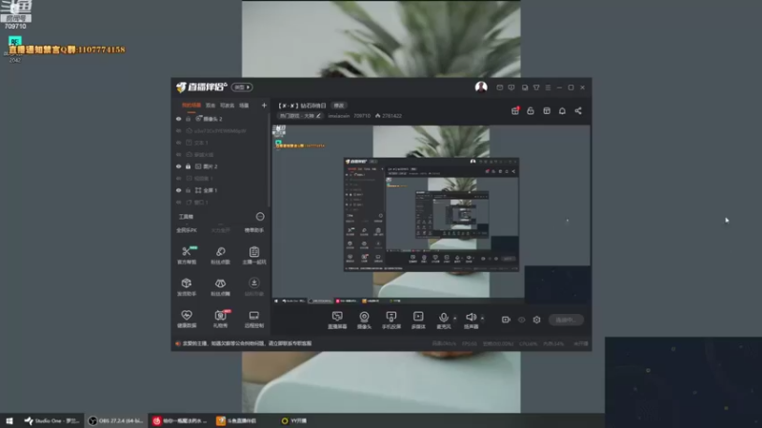Show the 窗口 1 window layer
The width and height of the screenshot is (762, 428).
tap(178, 203)
